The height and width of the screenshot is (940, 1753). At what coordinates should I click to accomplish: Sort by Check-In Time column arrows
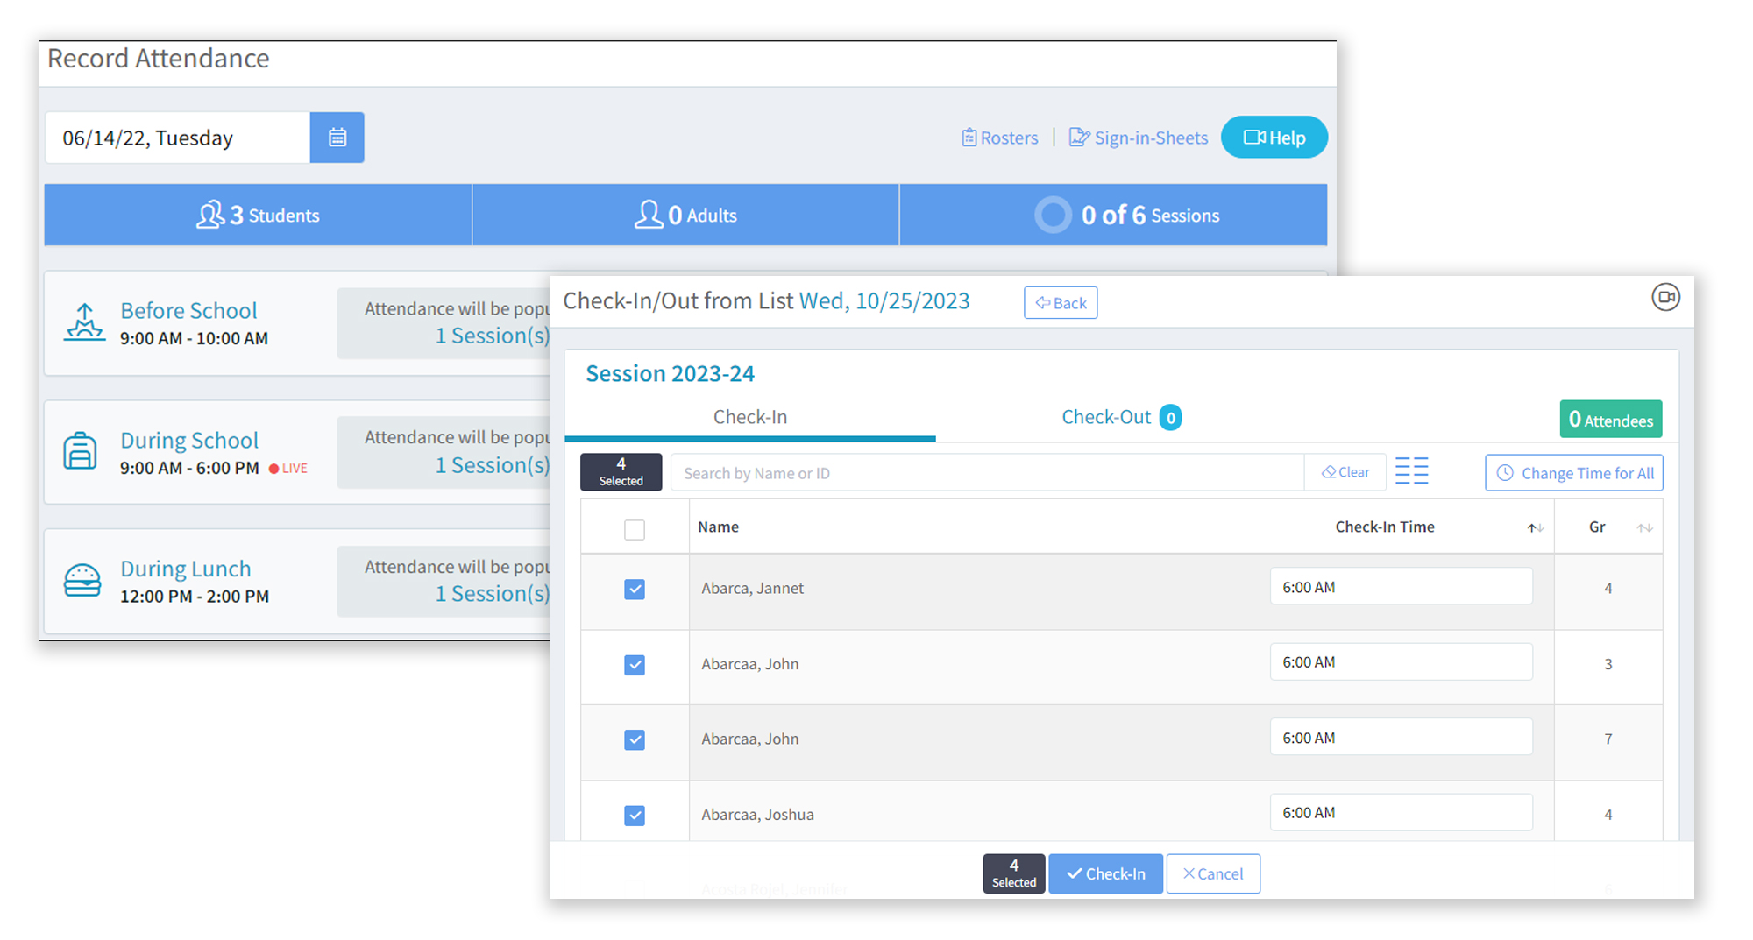pos(1535,527)
